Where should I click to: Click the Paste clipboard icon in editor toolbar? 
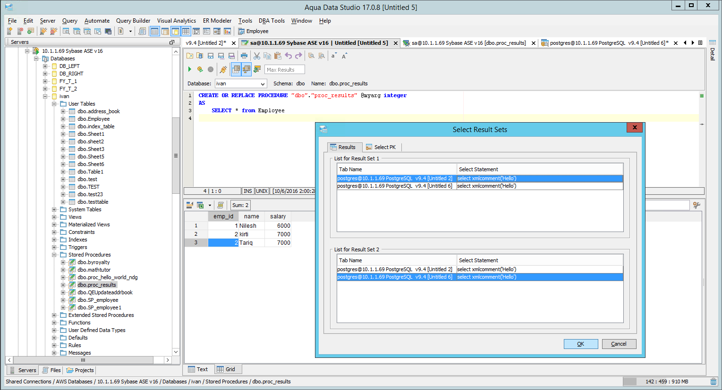pos(278,56)
